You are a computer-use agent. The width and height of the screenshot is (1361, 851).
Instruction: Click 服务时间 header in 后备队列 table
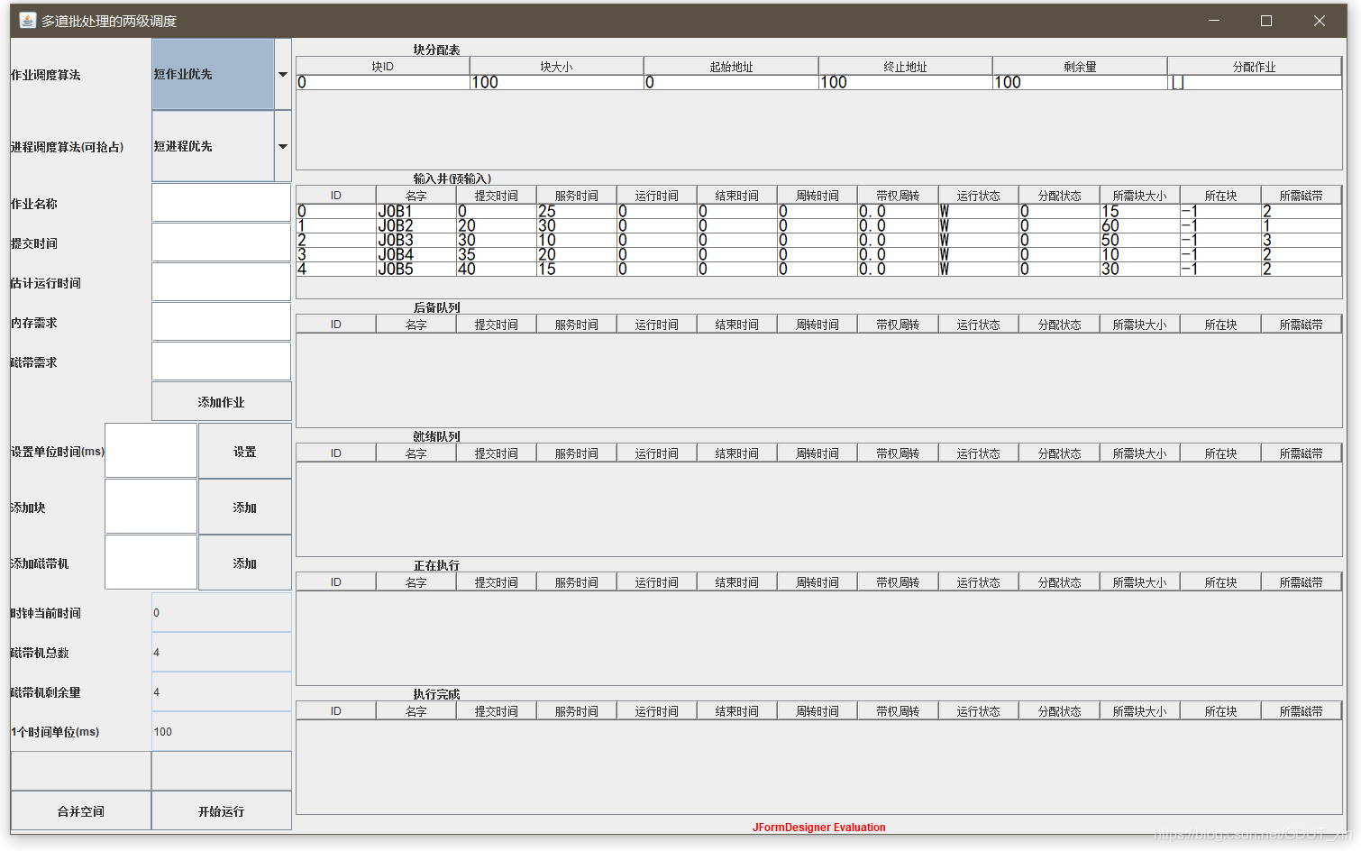[577, 324]
